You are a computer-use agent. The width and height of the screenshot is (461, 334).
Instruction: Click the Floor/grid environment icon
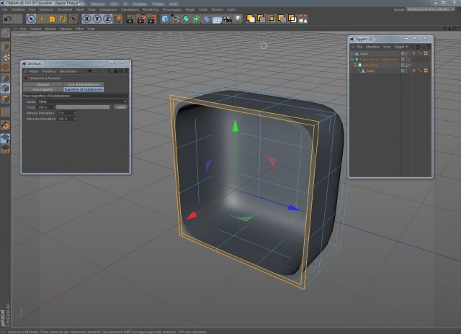pos(217,19)
